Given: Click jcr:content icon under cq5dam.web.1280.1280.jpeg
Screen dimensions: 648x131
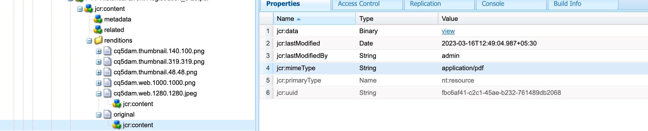Looking at the screenshot, I should (117, 104).
